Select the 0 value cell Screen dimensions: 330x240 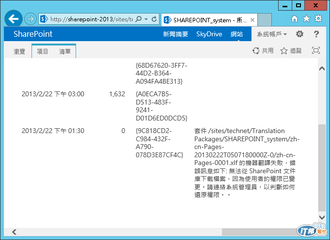pyautogui.click(x=124, y=131)
